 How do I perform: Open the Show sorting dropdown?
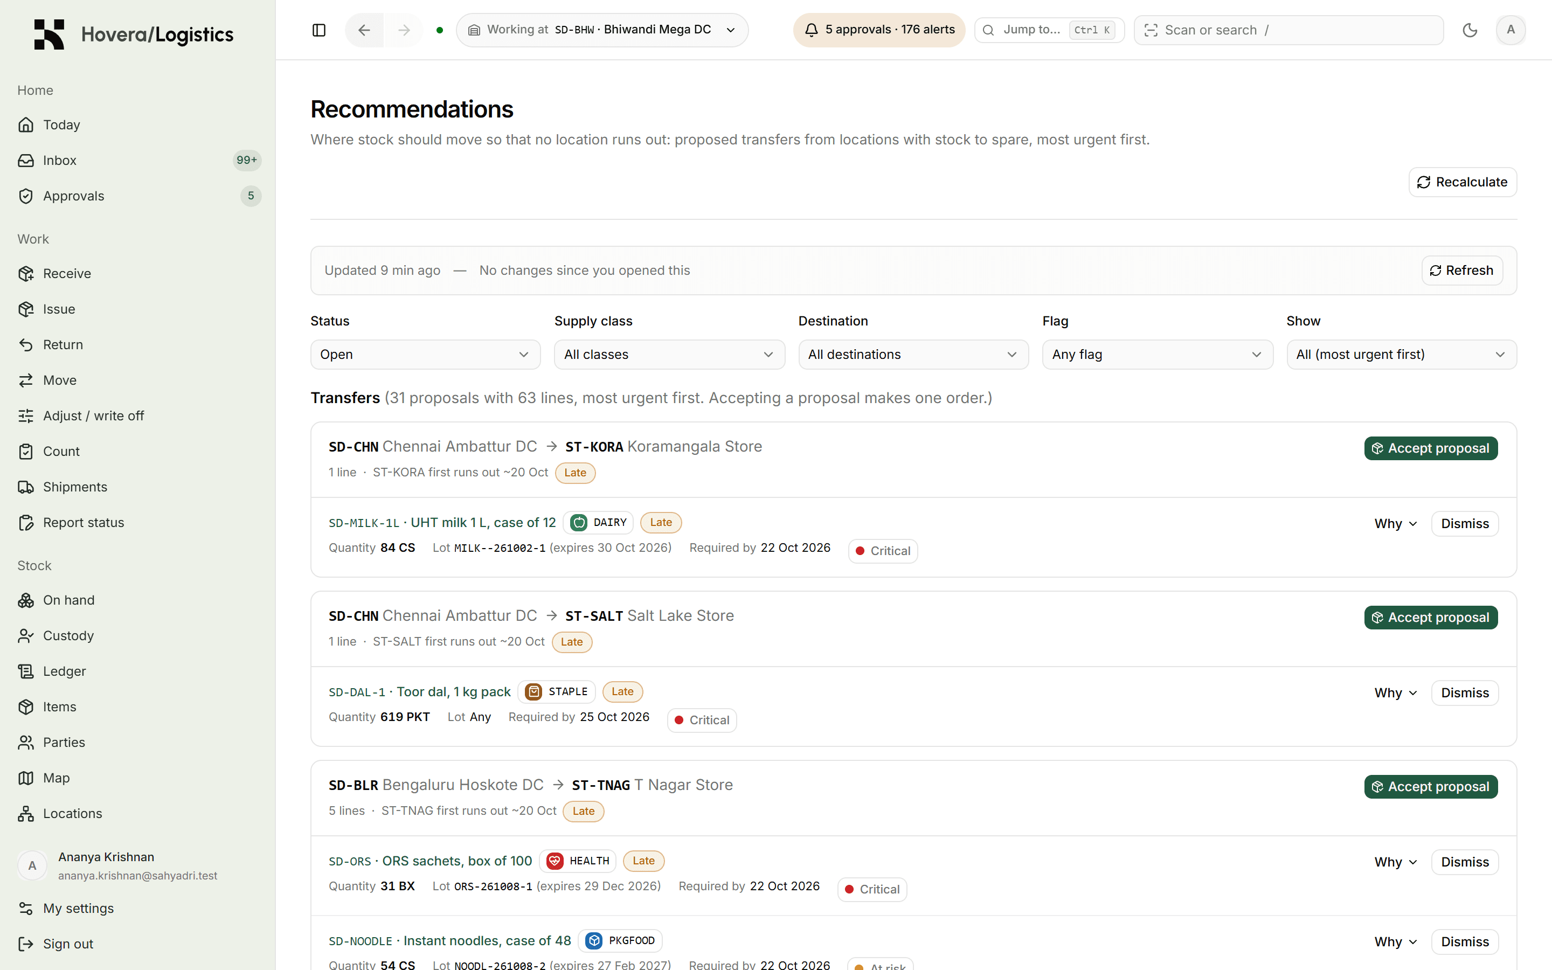(x=1401, y=354)
